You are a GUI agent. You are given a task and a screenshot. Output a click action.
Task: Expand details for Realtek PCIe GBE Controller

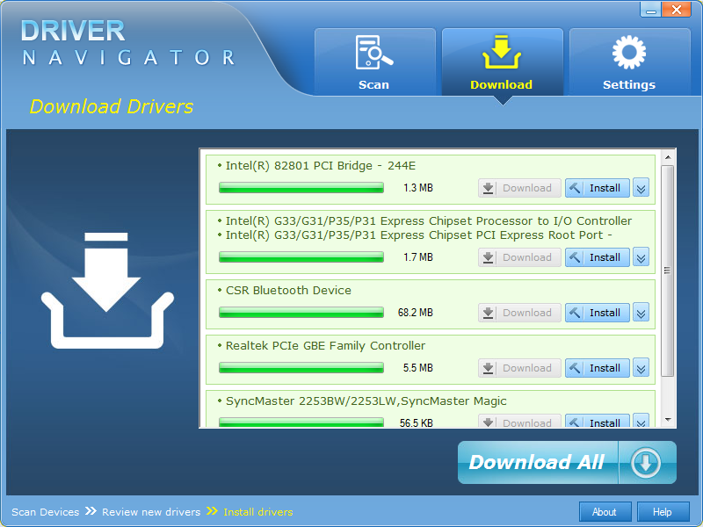[641, 368]
